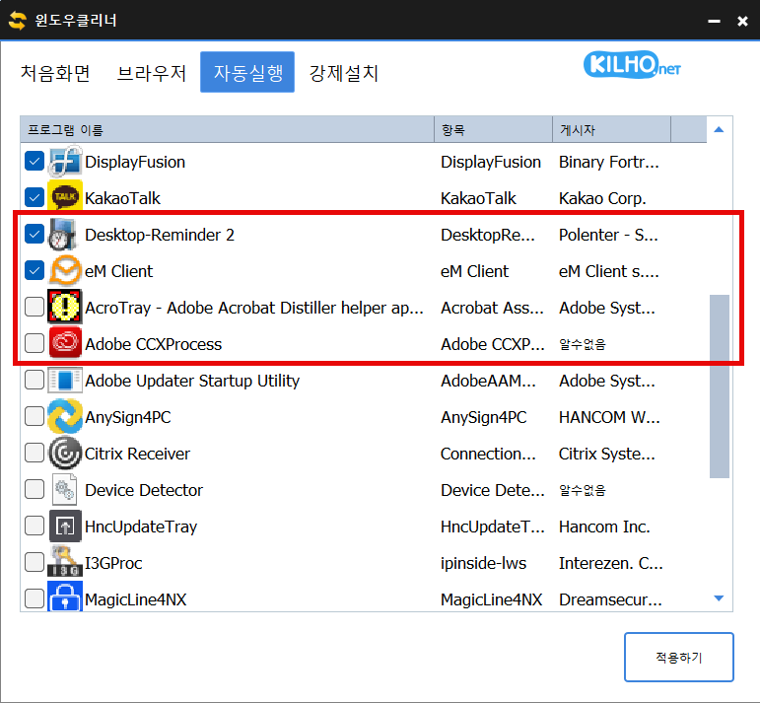Select the 'Device Detector' program name
The width and height of the screenshot is (760, 703).
click(144, 490)
